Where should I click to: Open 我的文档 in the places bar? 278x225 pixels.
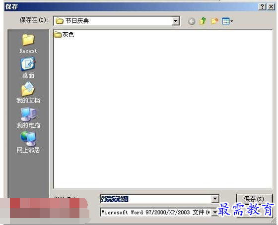(x=28, y=93)
